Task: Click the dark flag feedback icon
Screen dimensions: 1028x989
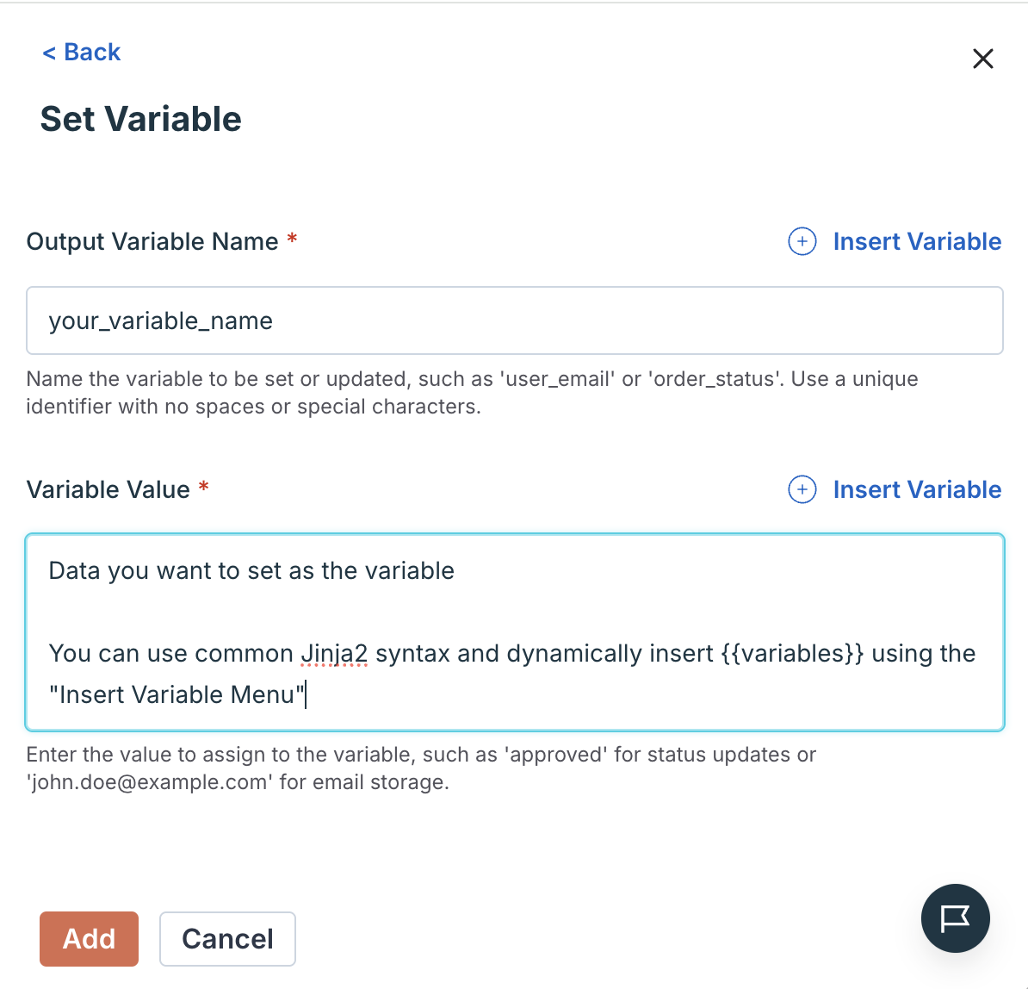Action: pyautogui.click(x=956, y=918)
